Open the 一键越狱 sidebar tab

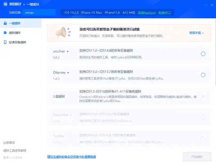coord(21,23)
